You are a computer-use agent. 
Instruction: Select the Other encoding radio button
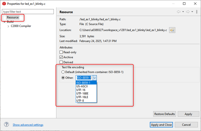[x=63, y=78]
